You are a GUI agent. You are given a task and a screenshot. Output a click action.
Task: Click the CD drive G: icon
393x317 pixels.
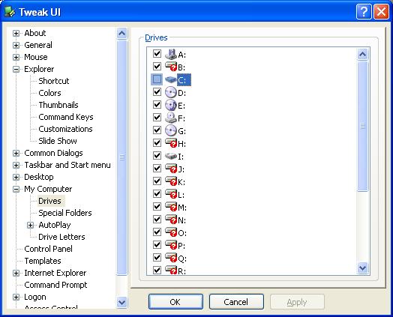coord(171,130)
